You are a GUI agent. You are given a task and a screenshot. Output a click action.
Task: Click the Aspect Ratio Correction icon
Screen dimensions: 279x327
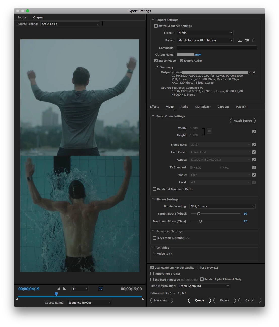point(100,289)
